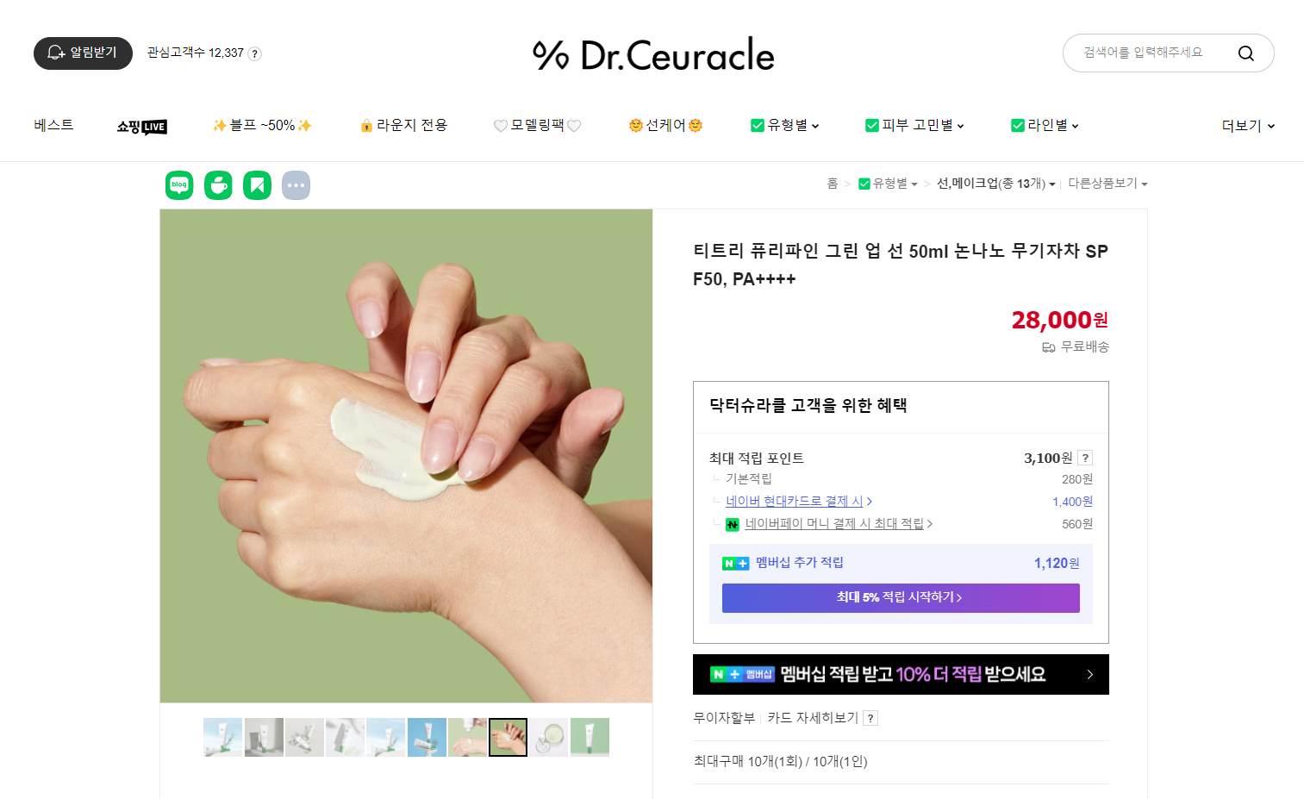The height and width of the screenshot is (799, 1304).
Task: Share via Naver cafe cup icon
Action: point(218,185)
